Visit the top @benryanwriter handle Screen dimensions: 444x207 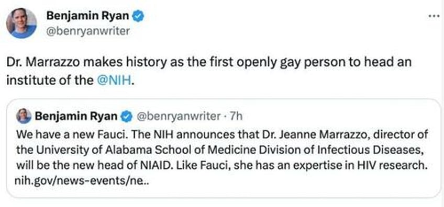click(88, 30)
